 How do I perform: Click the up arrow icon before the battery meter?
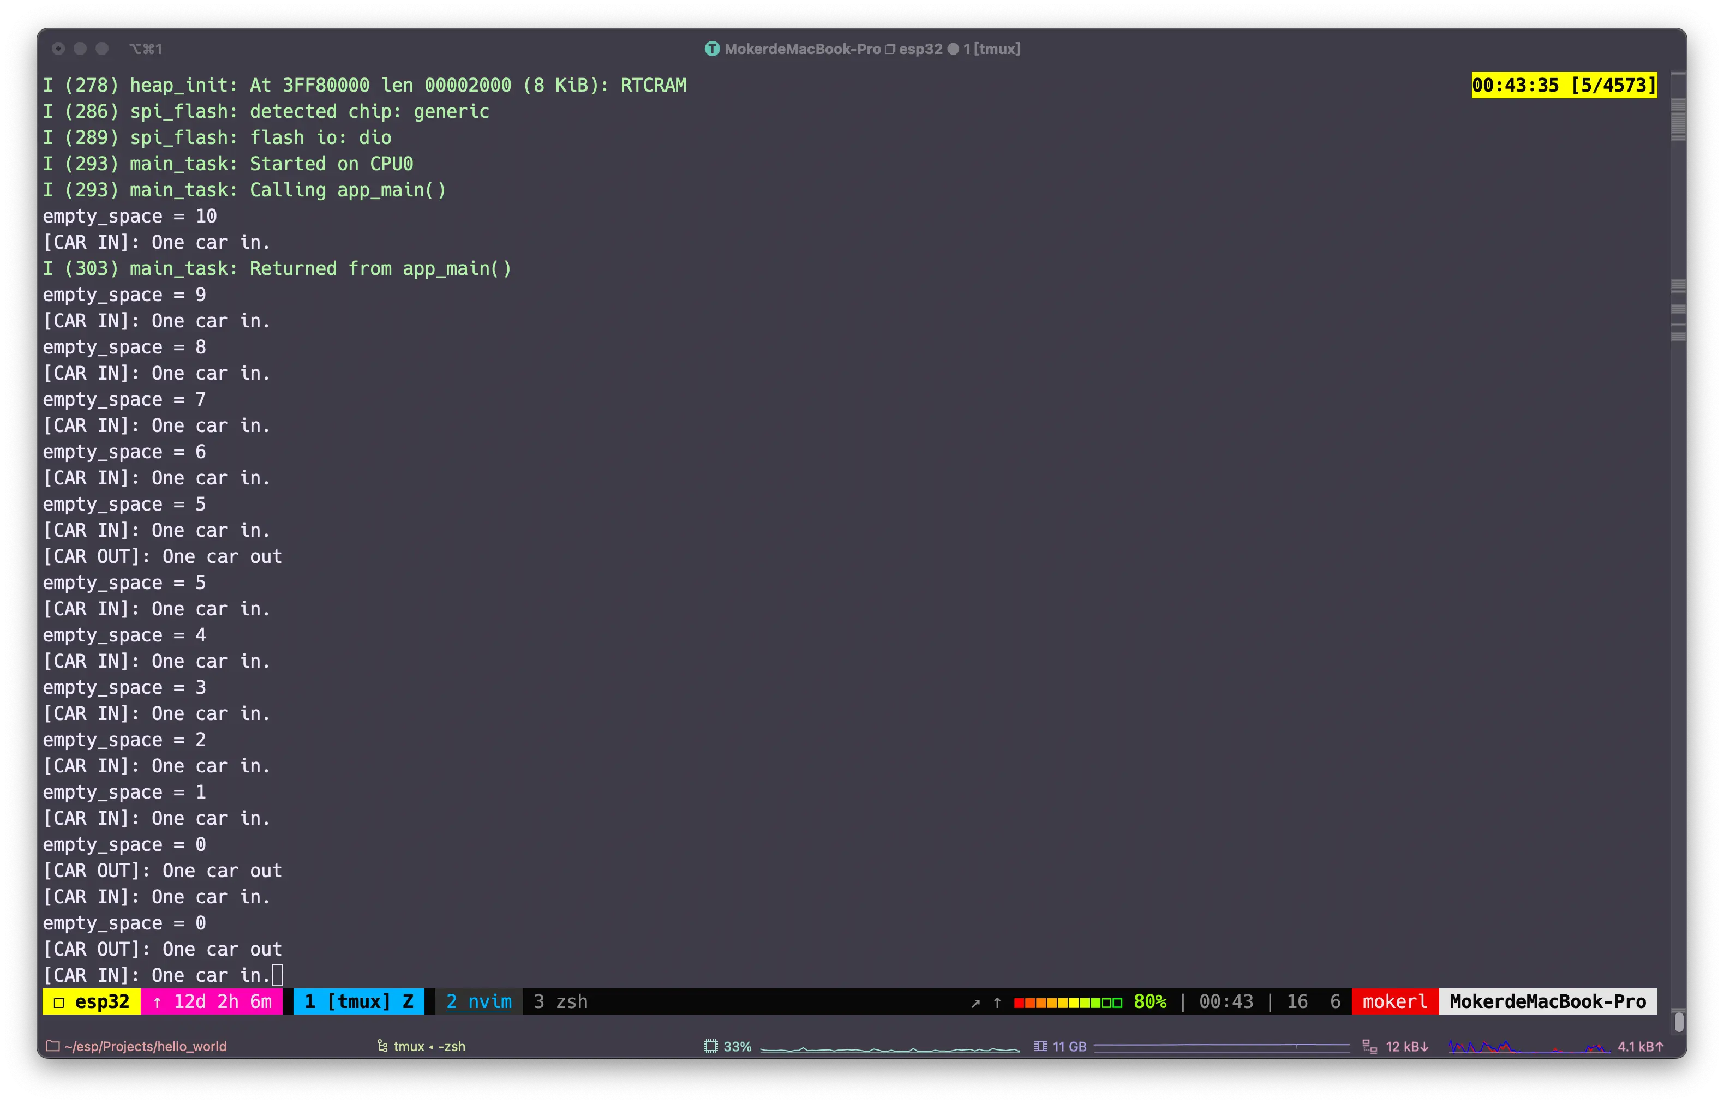tap(997, 1002)
